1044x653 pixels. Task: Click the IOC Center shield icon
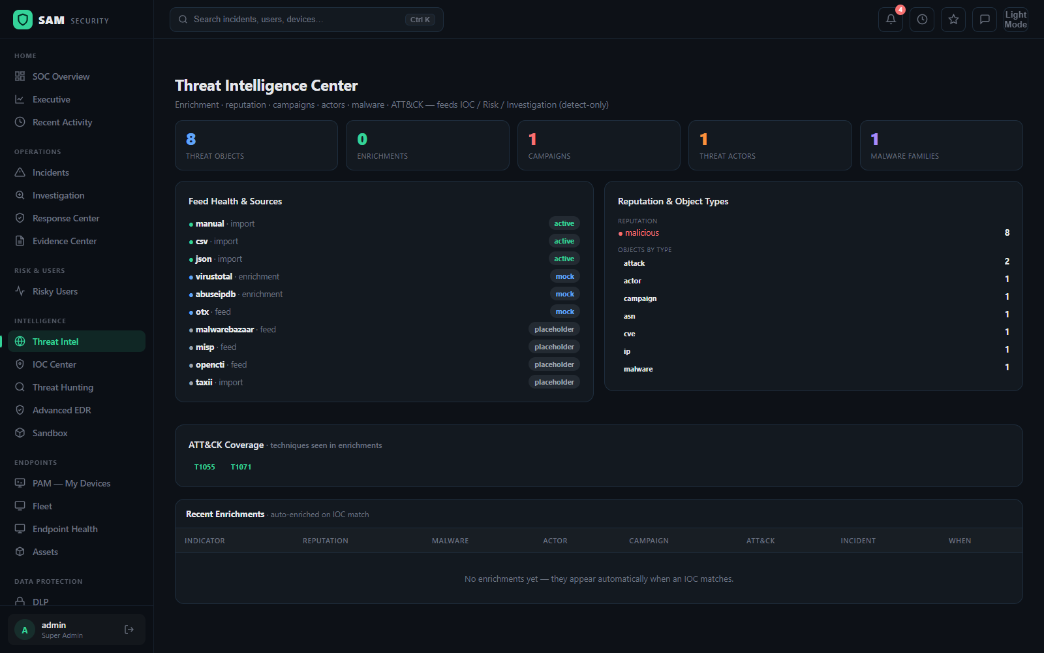pyautogui.click(x=20, y=364)
